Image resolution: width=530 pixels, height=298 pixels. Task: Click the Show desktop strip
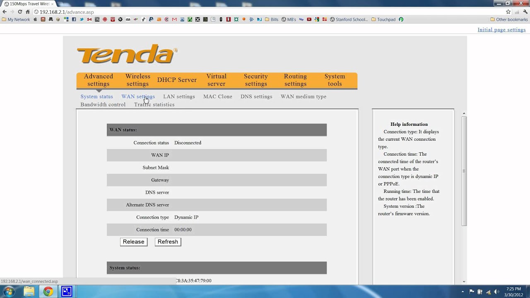pyautogui.click(x=528, y=292)
